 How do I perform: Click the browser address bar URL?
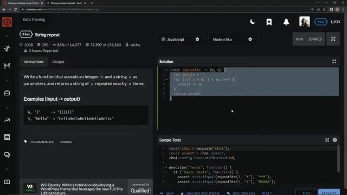pos(62,10)
